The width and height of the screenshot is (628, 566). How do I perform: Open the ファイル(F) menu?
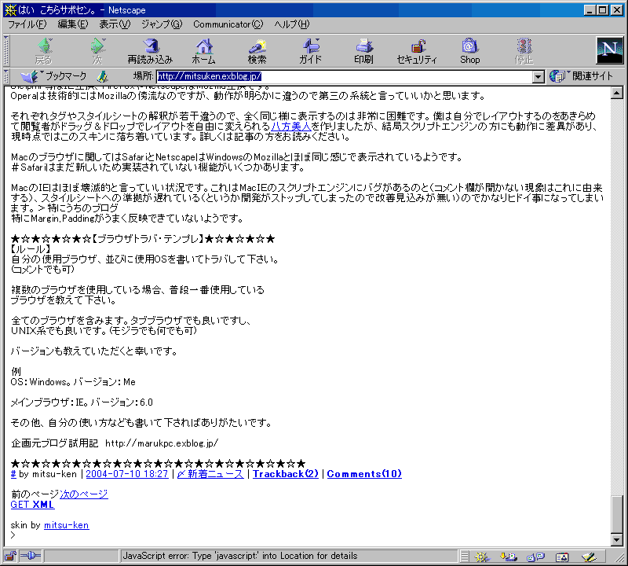[x=27, y=24]
